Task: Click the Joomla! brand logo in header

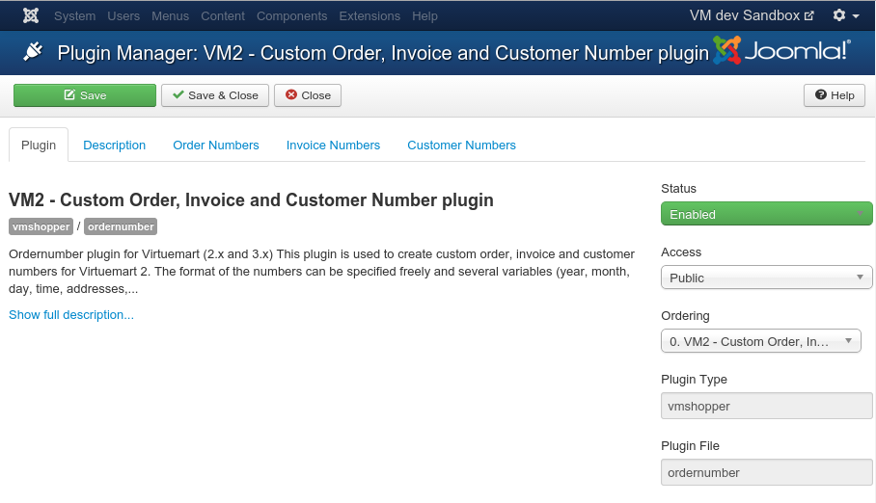Action: 782,51
